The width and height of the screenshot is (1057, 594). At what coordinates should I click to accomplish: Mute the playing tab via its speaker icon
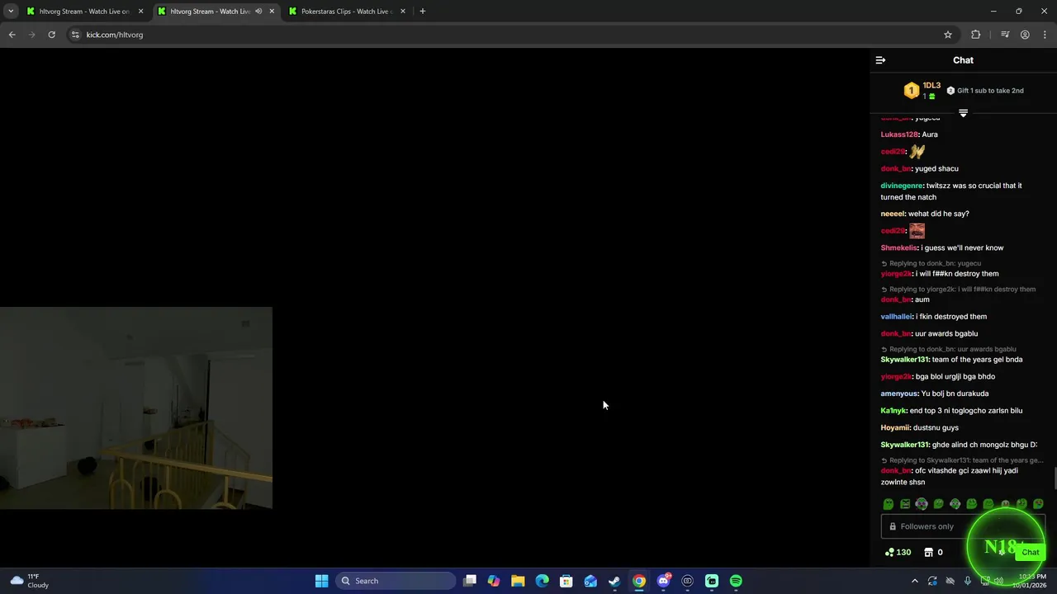(x=258, y=12)
